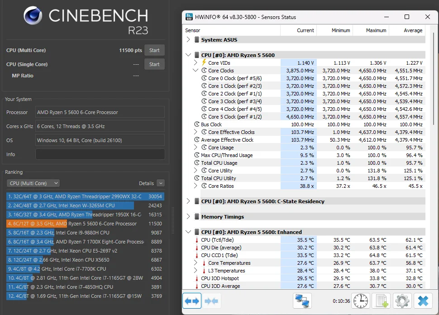Expand the Core Usage row
439x315 pixels.
196,147
